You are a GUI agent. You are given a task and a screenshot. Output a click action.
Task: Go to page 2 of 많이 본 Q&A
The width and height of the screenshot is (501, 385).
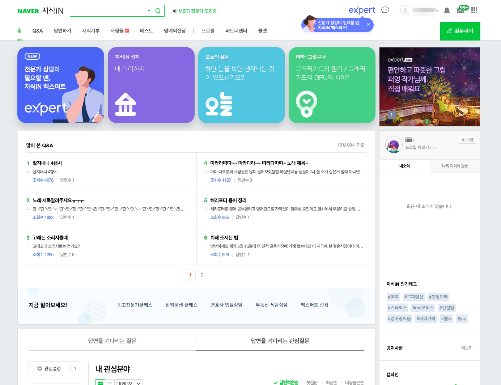(202, 275)
